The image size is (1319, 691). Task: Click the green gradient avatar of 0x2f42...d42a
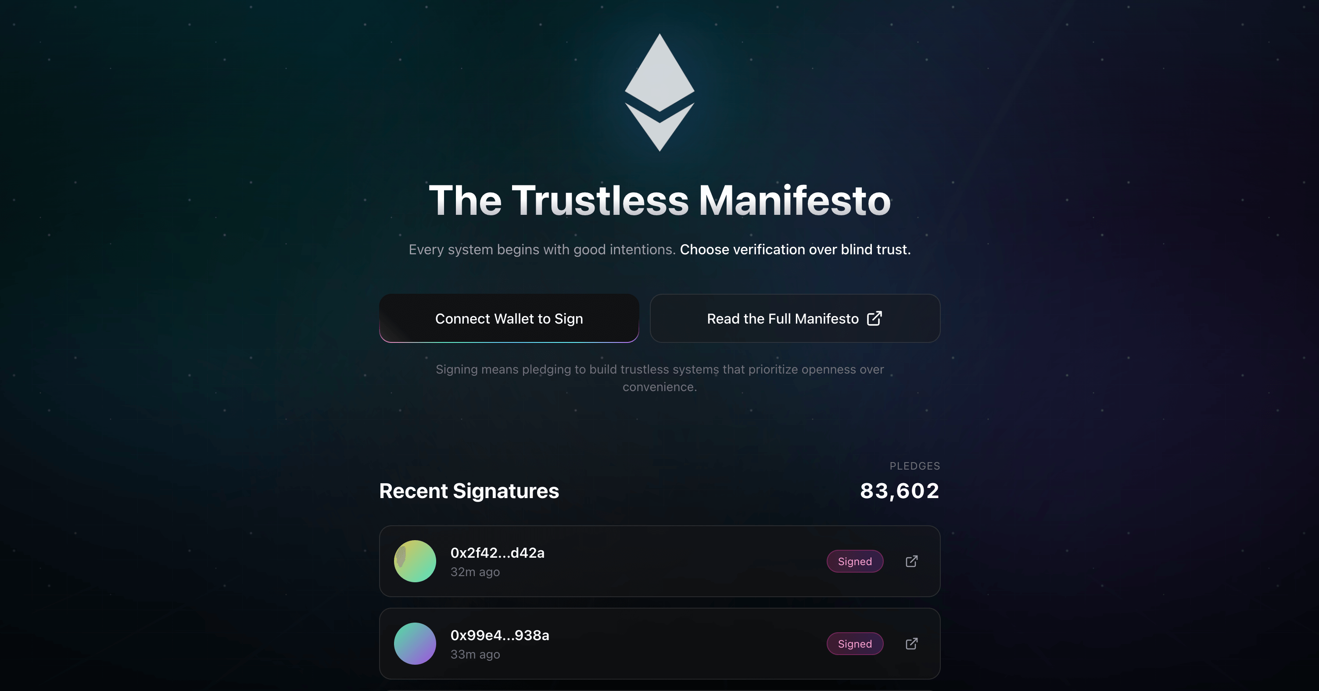pos(415,561)
